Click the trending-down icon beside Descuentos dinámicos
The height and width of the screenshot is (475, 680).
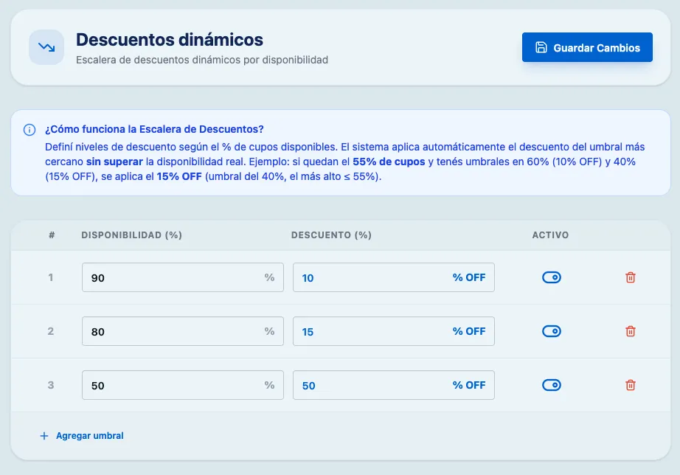tap(46, 47)
